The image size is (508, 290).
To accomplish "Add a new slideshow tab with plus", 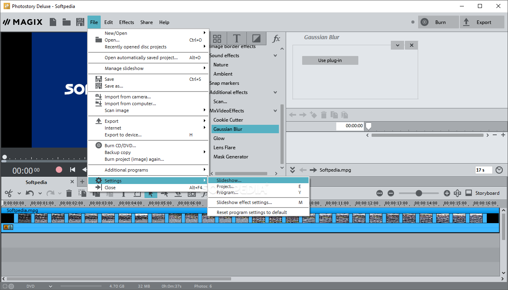I will pos(82,182).
